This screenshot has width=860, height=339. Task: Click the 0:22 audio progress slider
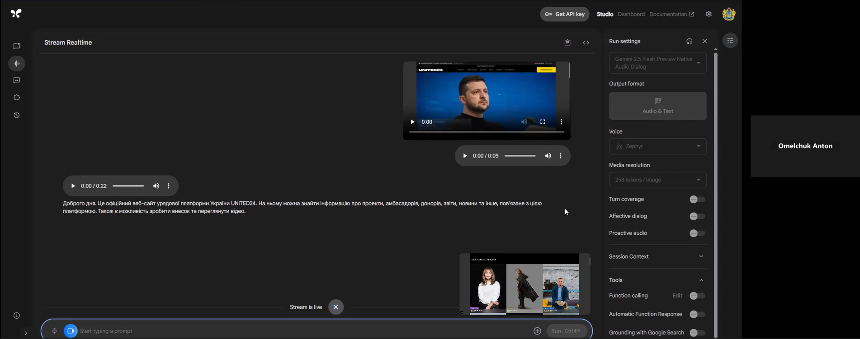click(x=128, y=186)
